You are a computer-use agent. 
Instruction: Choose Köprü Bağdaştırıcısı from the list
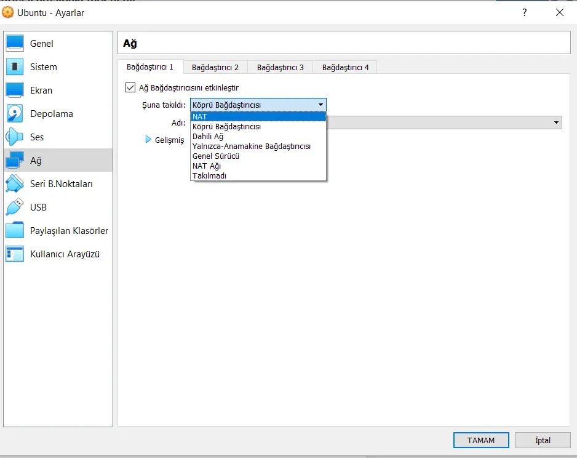(258, 127)
